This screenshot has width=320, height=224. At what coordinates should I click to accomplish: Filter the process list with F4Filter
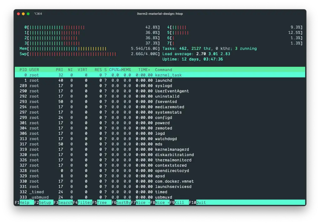[82, 202]
